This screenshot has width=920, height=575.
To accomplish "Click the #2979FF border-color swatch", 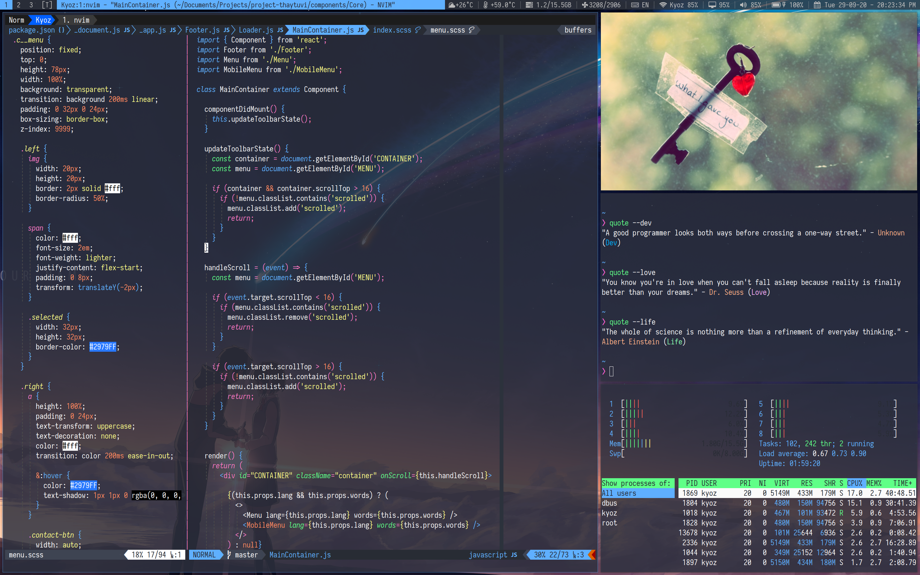I will 103,347.
